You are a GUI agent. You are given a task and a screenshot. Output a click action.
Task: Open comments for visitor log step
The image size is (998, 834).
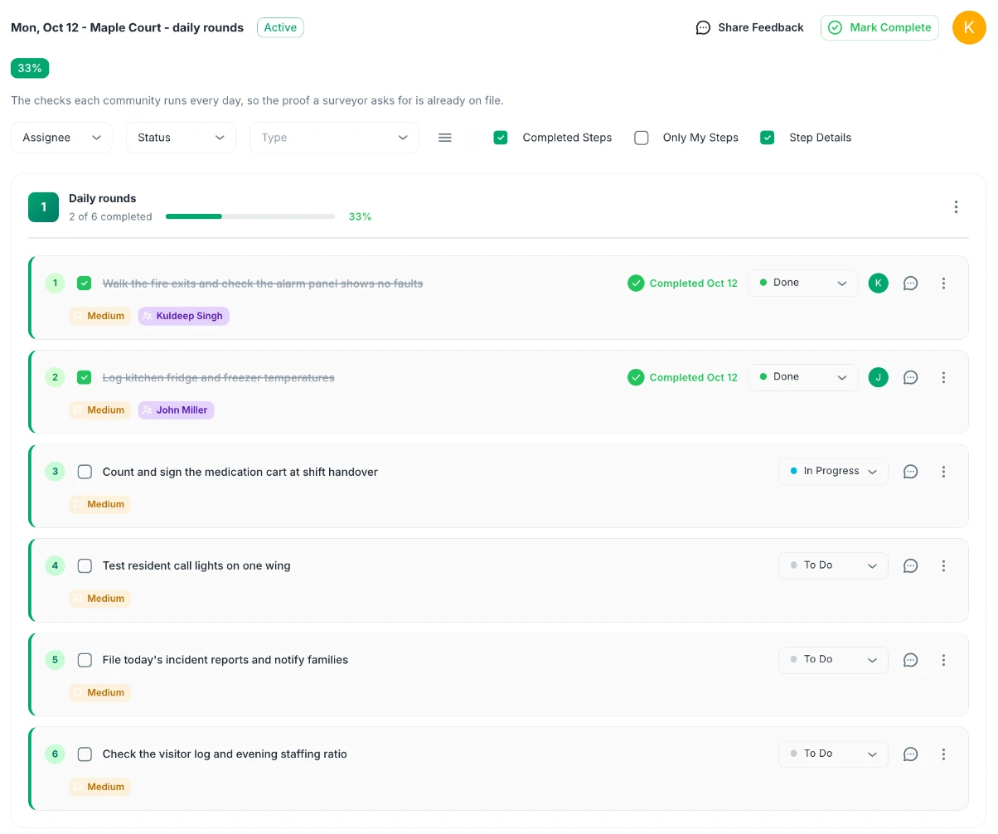click(910, 754)
